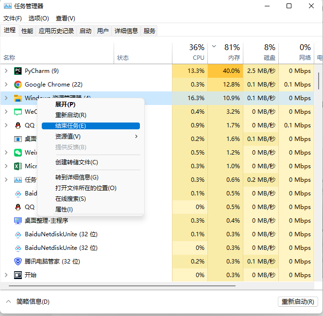Switch to the 详细信息 tab
This screenshot has width=323, height=316.
coord(126,31)
